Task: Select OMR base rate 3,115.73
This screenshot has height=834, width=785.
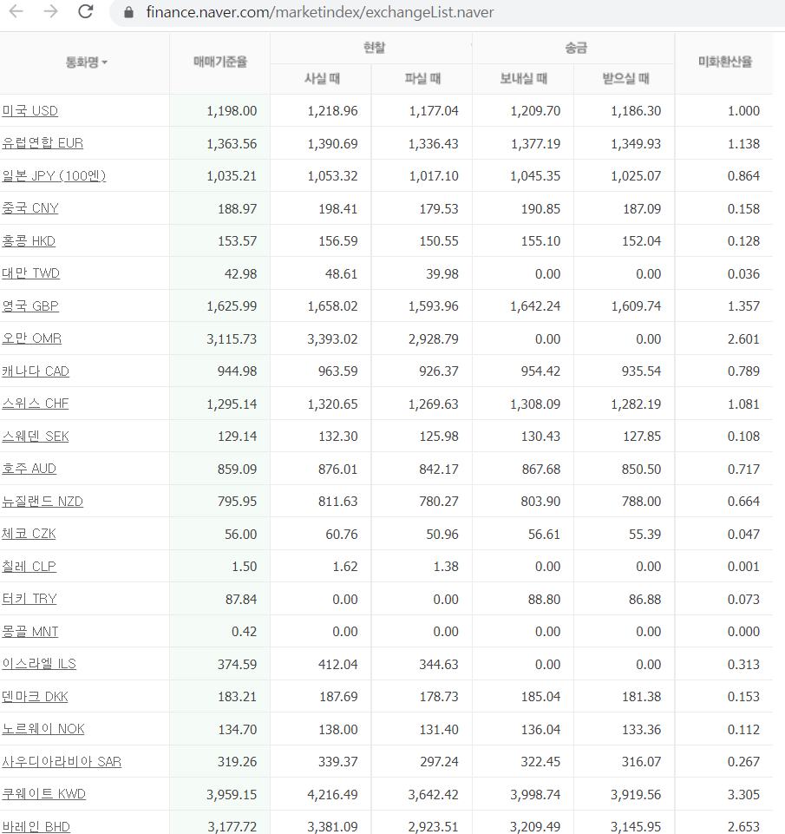Action: 232,338
